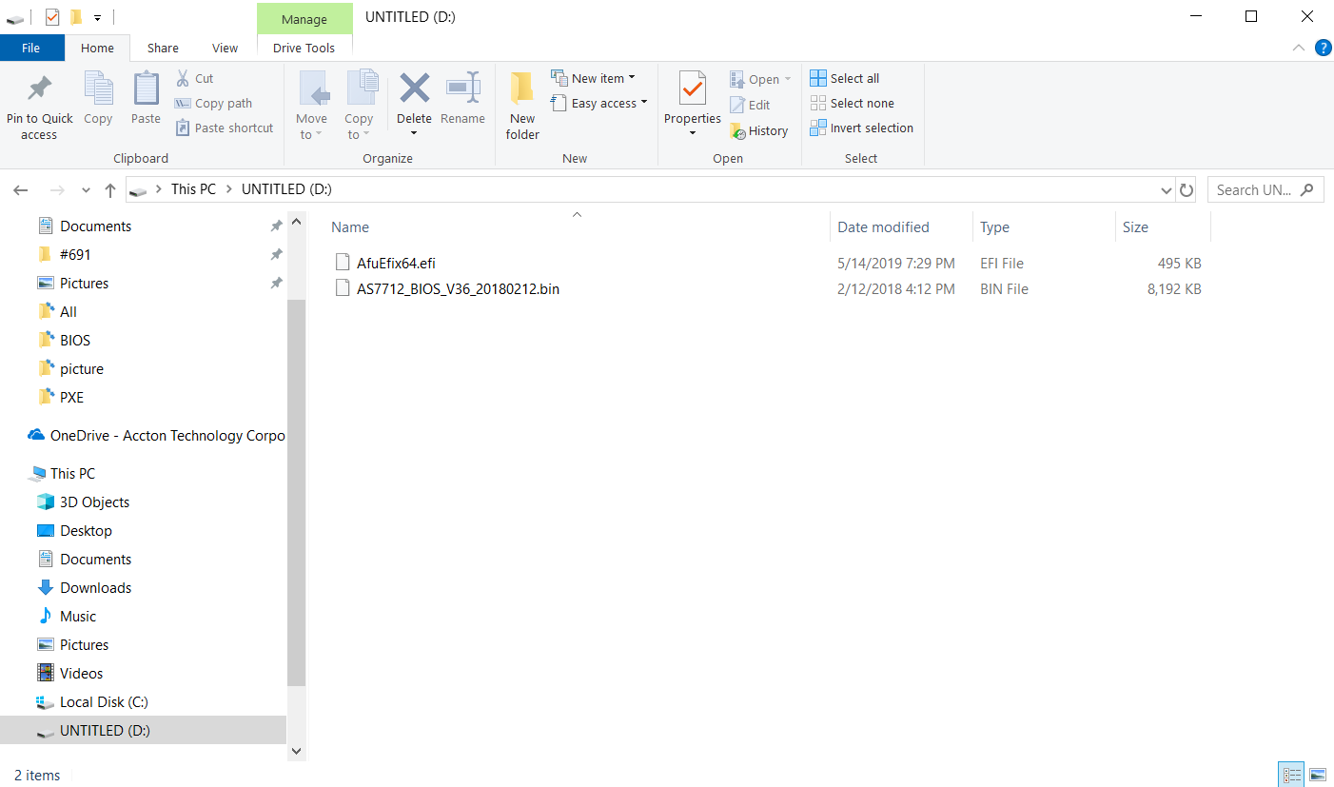Open the File menu
Screen dimensions: 1334x787
click(x=30, y=48)
